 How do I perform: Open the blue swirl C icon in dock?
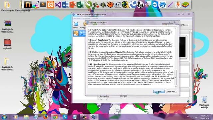pos(133,5)
